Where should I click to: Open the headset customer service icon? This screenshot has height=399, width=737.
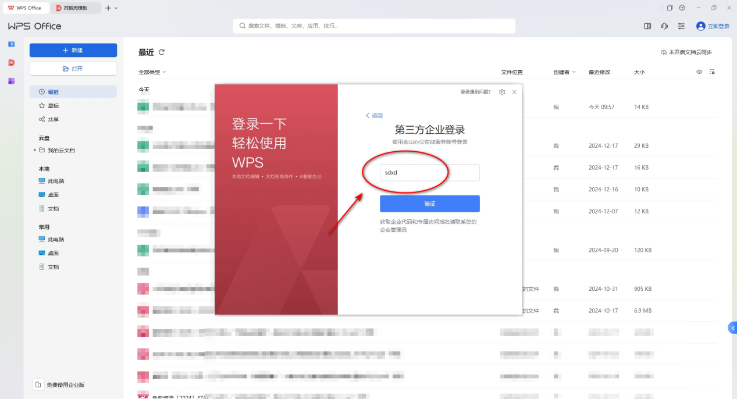click(664, 26)
